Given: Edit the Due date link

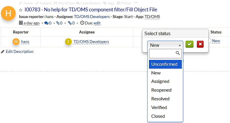Looking at the screenshot, I should tap(97, 23).
